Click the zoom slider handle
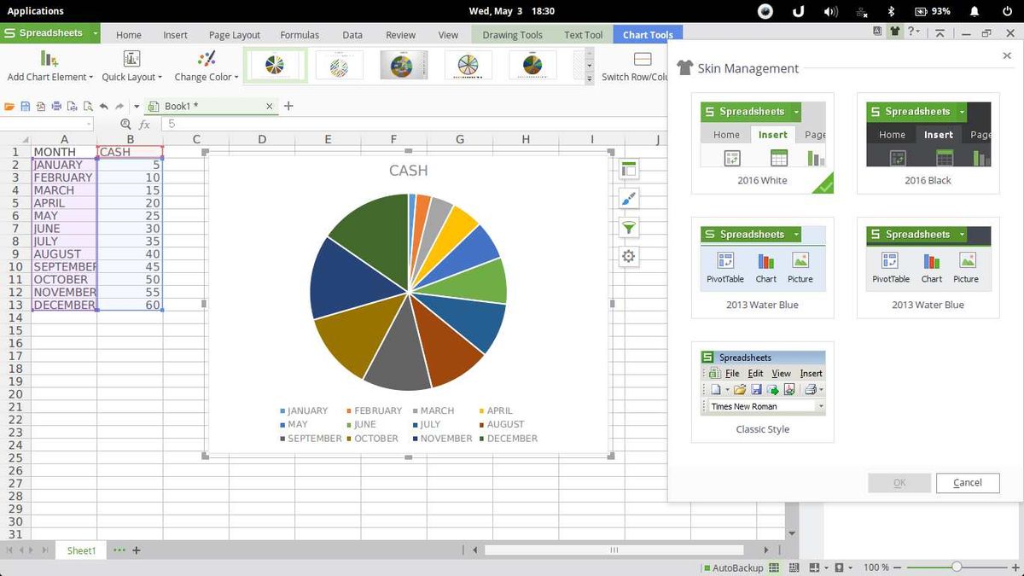Screen dimensions: 1024x576 957,567
